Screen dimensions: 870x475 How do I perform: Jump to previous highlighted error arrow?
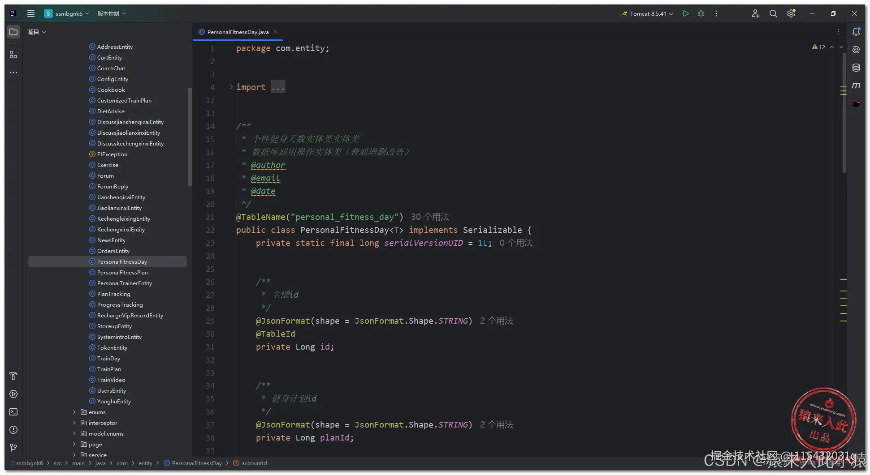click(x=832, y=47)
